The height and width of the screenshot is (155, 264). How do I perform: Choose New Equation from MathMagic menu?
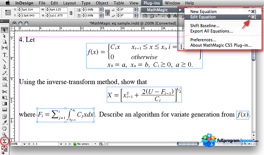tap(223, 12)
